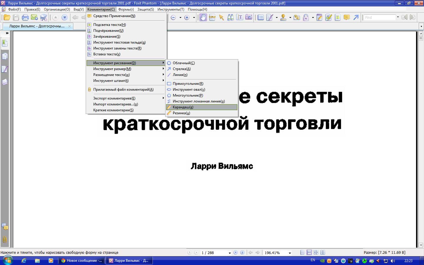Expand the left navigation panel
Viewport: 424px width, 265px height.
click(x=7, y=33)
